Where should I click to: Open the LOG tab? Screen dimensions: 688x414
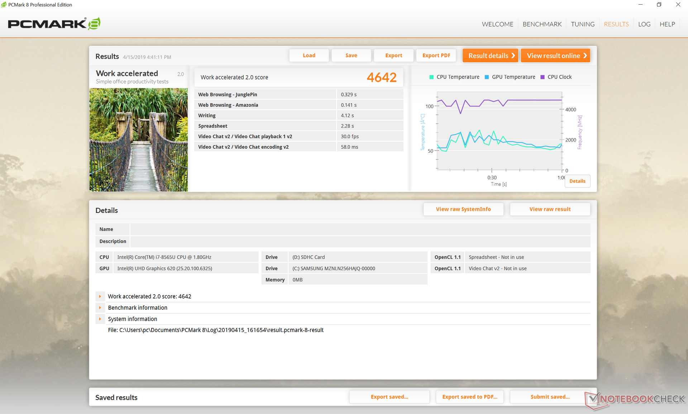[x=644, y=24]
